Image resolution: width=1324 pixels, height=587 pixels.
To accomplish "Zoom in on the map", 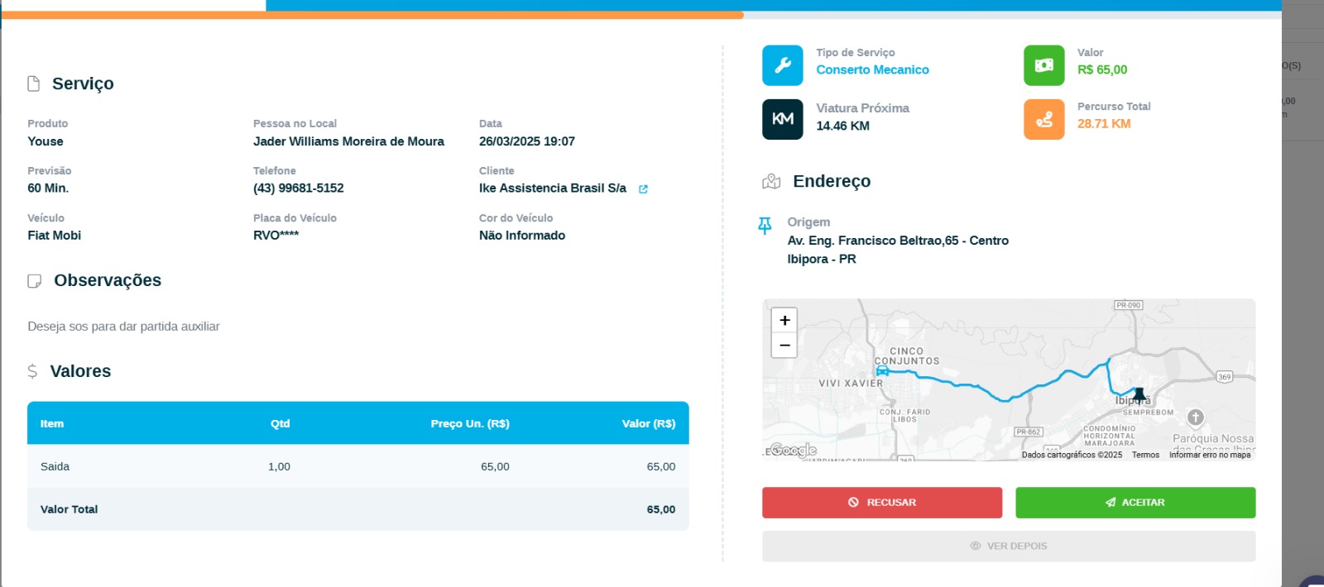I will 784,320.
